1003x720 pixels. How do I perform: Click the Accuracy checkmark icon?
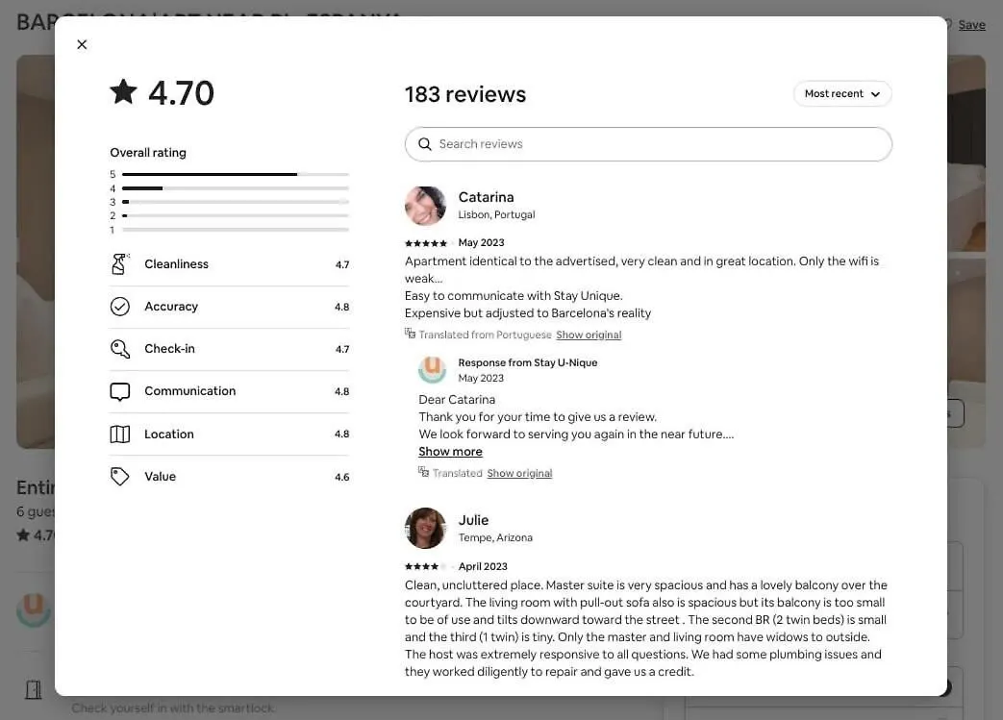[x=119, y=307]
